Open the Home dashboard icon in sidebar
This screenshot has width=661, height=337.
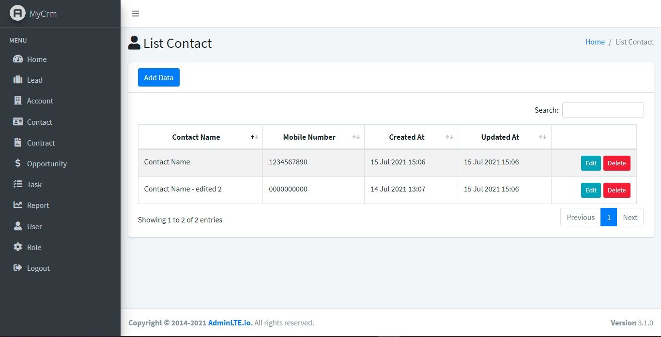click(x=18, y=59)
